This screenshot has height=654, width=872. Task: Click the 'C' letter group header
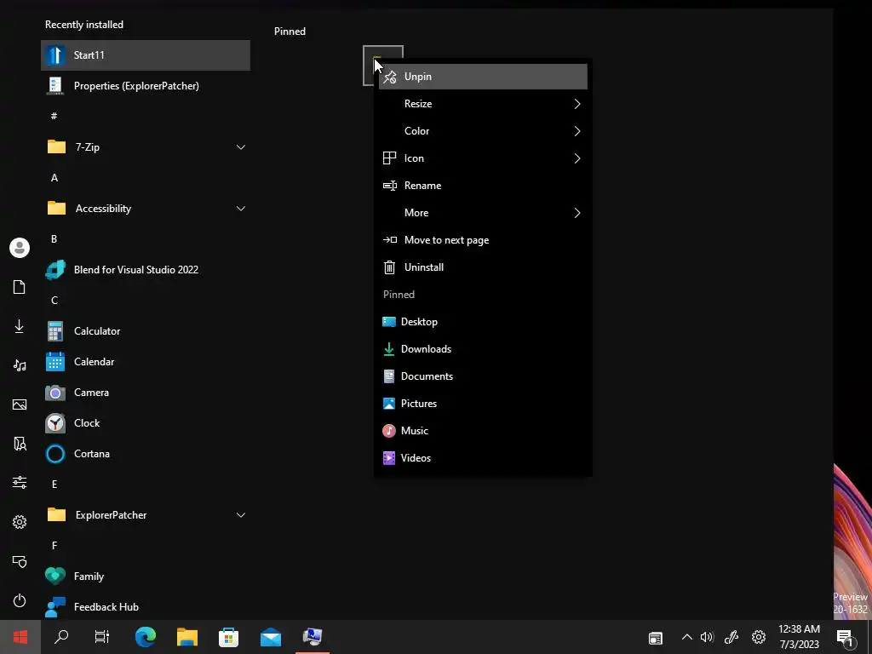coord(54,301)
